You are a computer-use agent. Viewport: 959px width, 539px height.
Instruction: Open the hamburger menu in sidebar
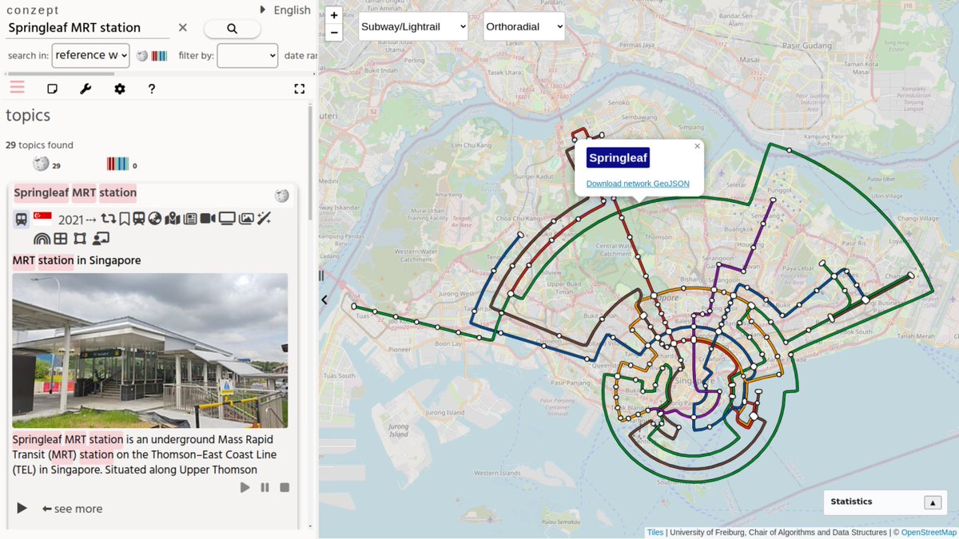(x=17, y=88)
